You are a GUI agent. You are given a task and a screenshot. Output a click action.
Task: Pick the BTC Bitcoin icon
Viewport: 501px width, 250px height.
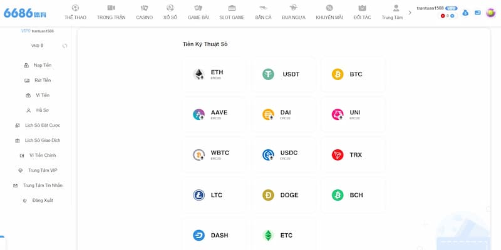click(x=338, y=74)
